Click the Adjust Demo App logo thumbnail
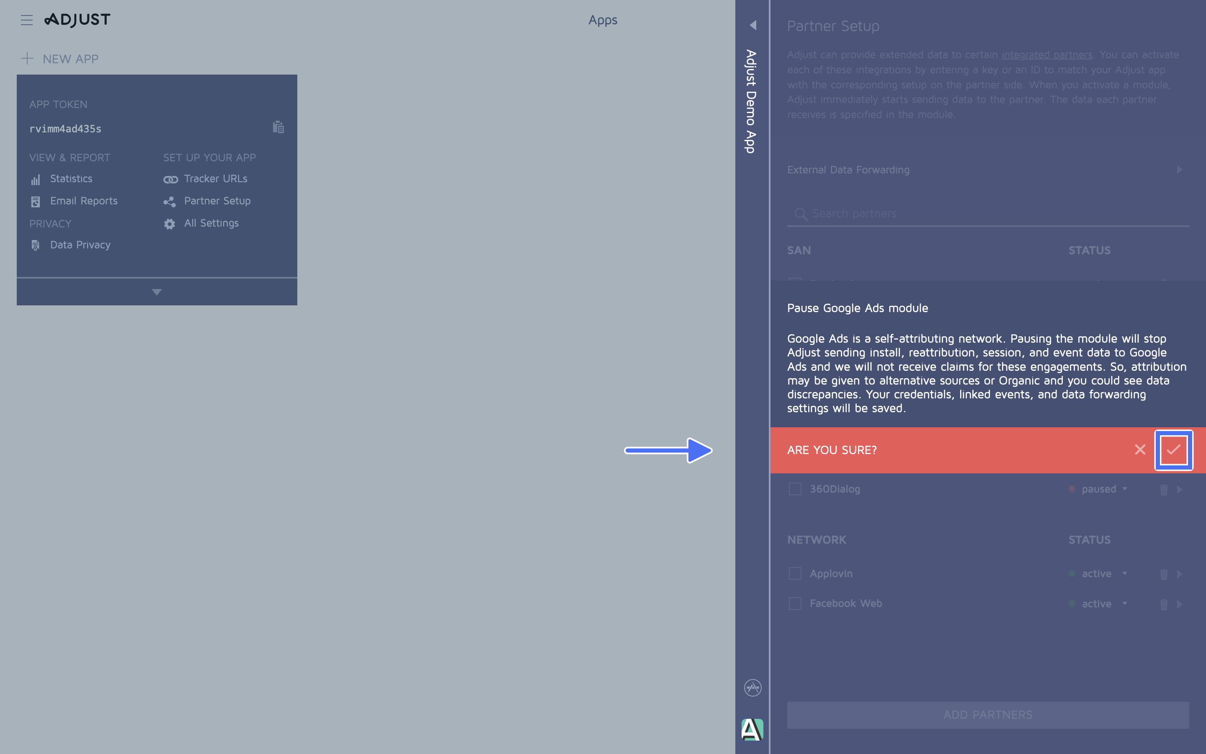This screenshot has height=754, width=1206. pos(752,730)
